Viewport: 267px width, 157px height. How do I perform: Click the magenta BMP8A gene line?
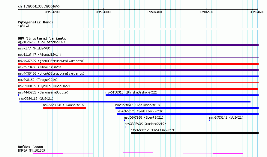[x=138, y=153]
